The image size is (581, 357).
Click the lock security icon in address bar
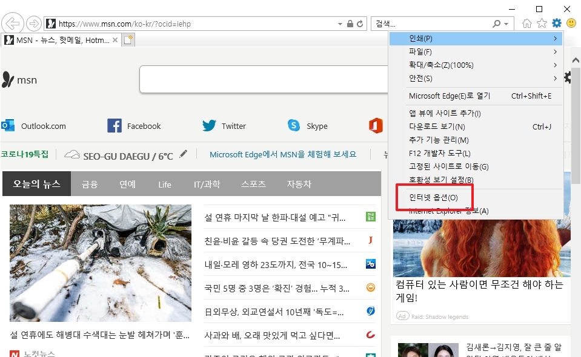350,24
